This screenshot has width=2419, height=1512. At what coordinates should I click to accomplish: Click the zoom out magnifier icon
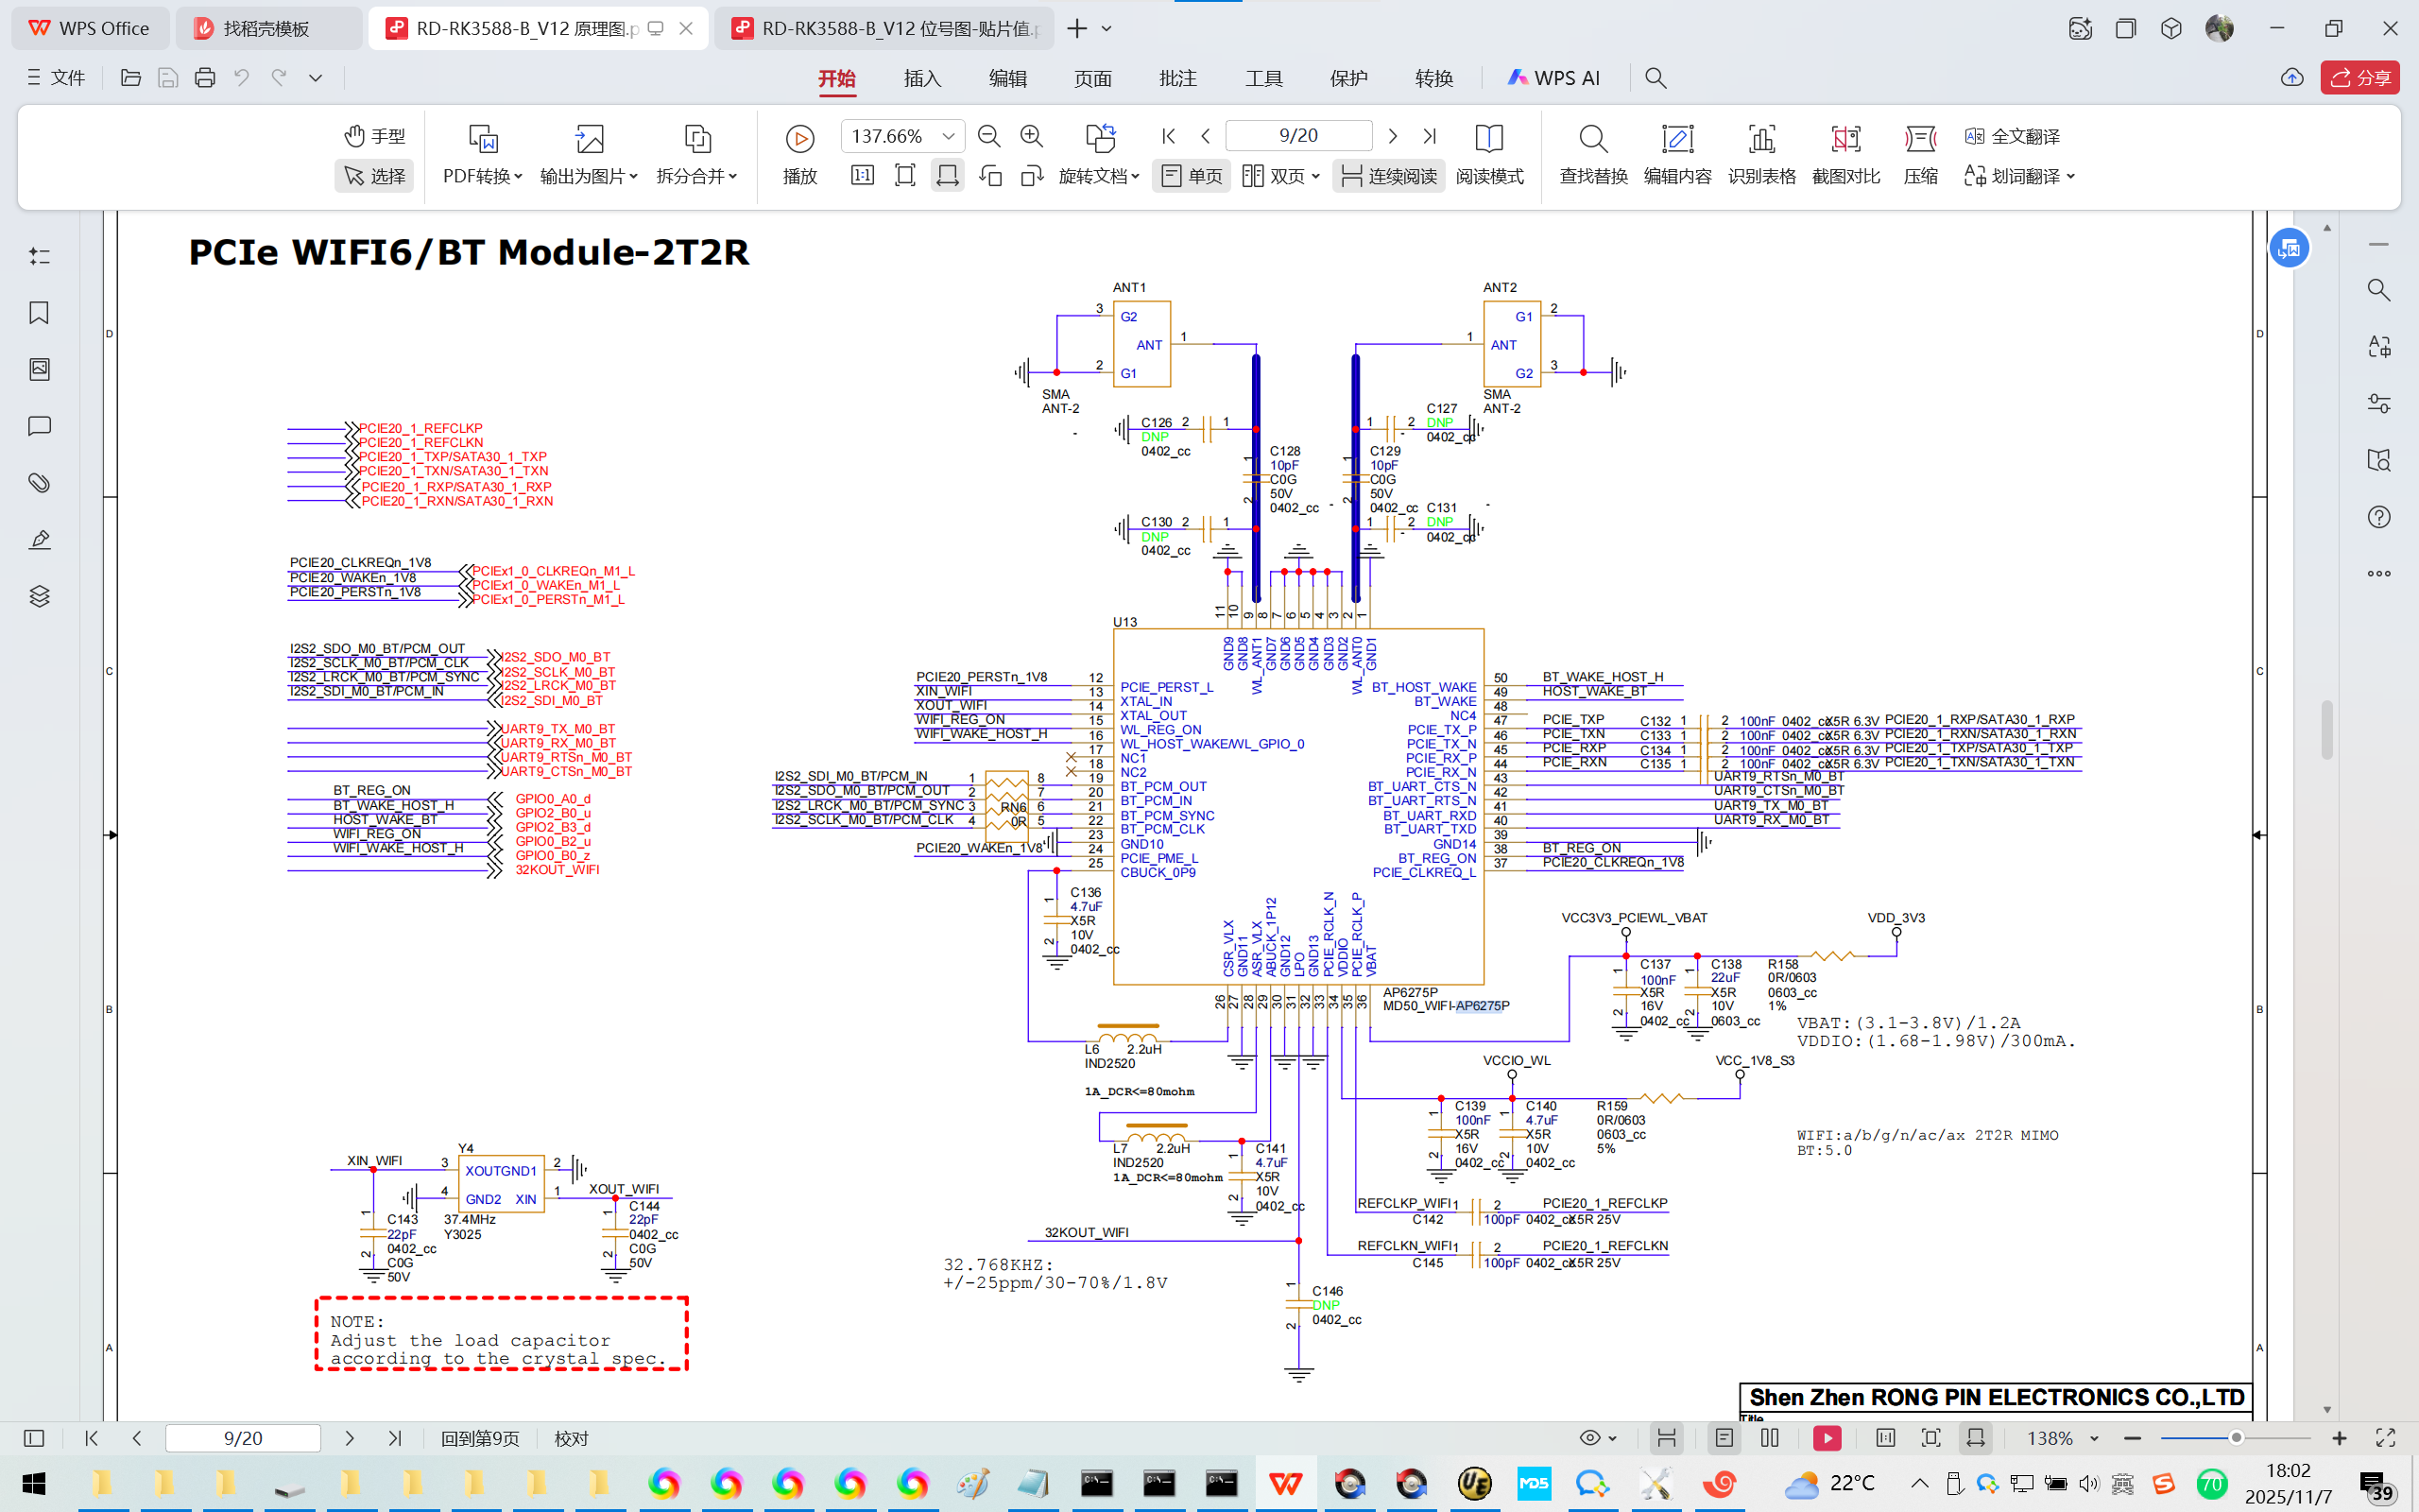[988, 136]
